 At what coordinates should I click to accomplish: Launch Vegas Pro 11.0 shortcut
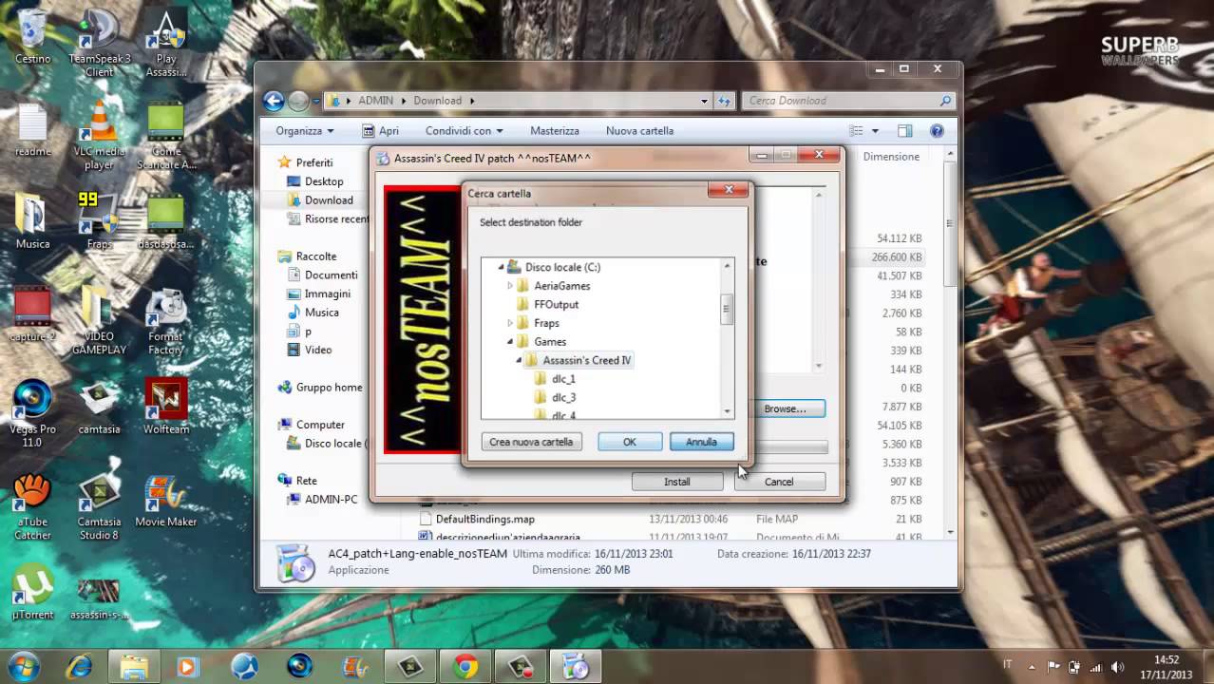pos(32,414)
